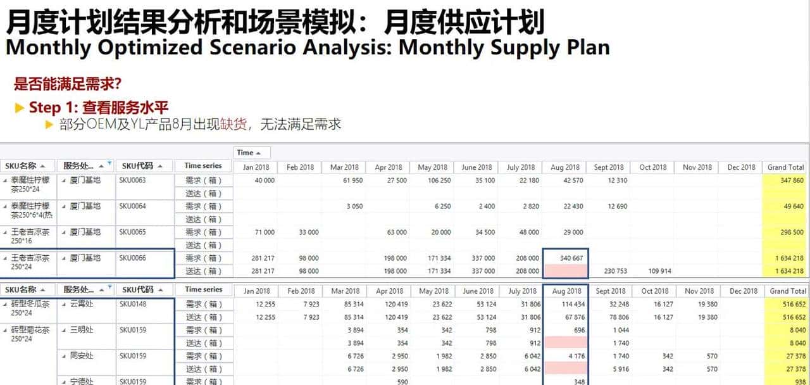810x385 pixels.
Task: Click the filter icon in lower 服务处 column
Action: click(110, 287)
